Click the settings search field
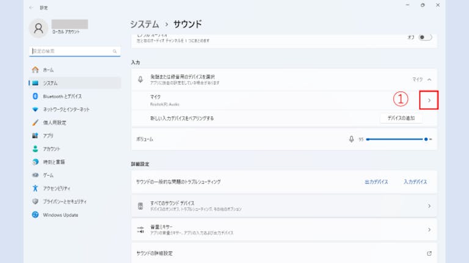Screen dimensions: 469x263 (x=75, y=51)
